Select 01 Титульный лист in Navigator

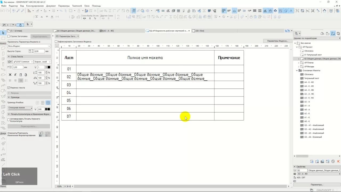[313, 55]
